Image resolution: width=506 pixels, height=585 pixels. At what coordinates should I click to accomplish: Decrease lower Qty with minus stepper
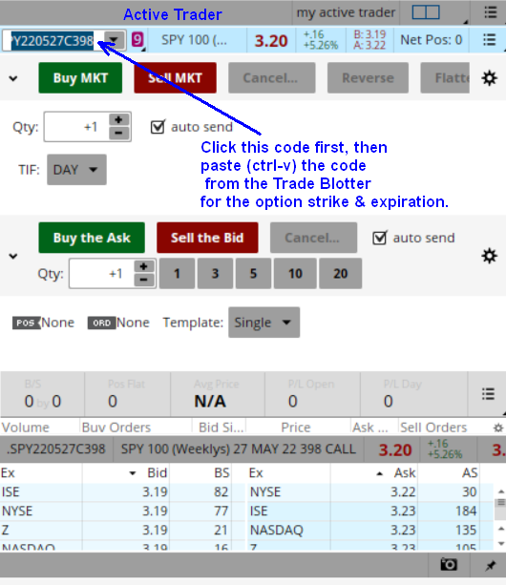[144, 280]
